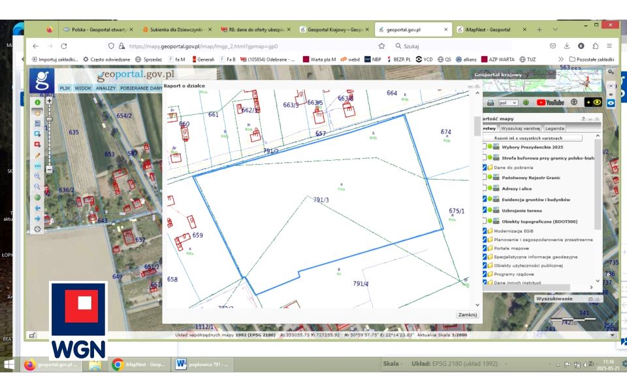Image resolution: width=627 pixels, height=392 pixels.
Task: Switch to the iMapNext - Geoportal browser tab
Action: pyautogui.click(x=491, y=29)
